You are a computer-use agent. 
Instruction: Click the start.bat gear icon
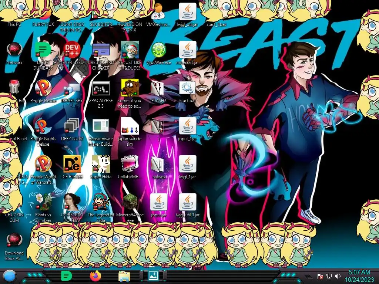click(188, 88)
